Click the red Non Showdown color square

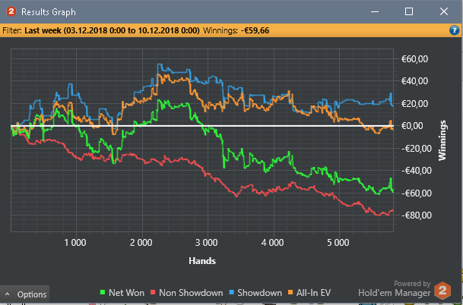153,292
